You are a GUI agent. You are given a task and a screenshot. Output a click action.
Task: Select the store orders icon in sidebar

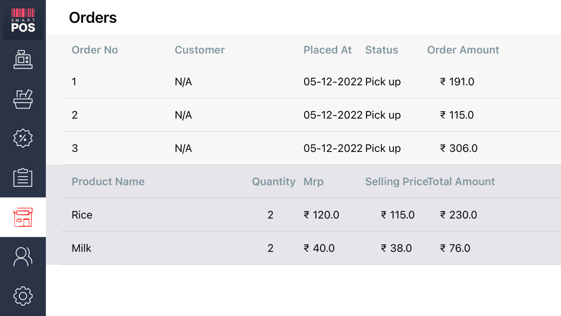click(x=23, y=217)
